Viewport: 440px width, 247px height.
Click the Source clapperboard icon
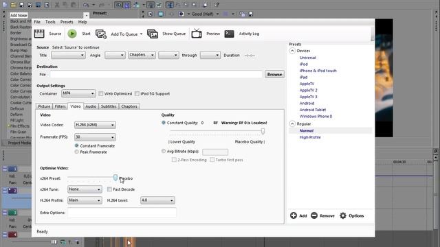[39, 34]
